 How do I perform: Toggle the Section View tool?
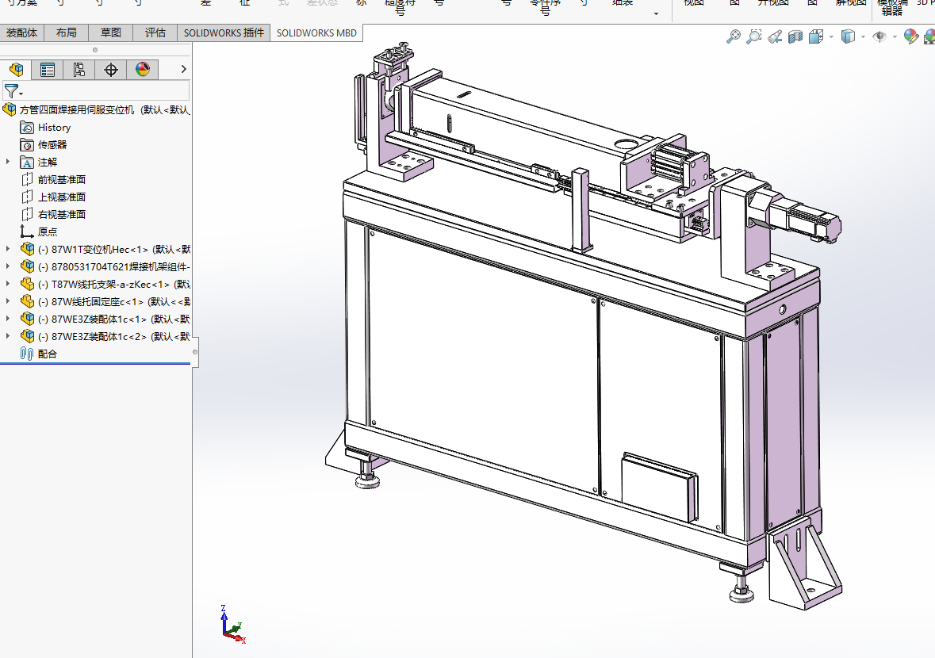pos(795,37)
